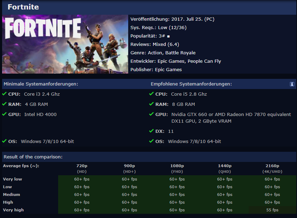Click the Very high row label

pos(13,210)
